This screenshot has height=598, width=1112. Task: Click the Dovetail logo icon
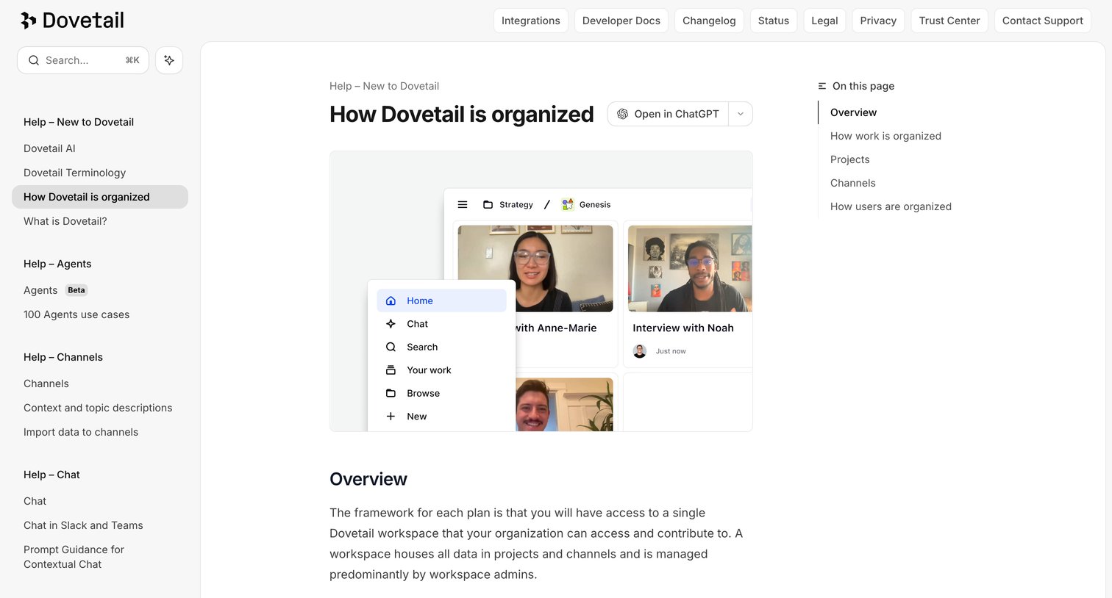pyautogui.click(x=29, y=21)
